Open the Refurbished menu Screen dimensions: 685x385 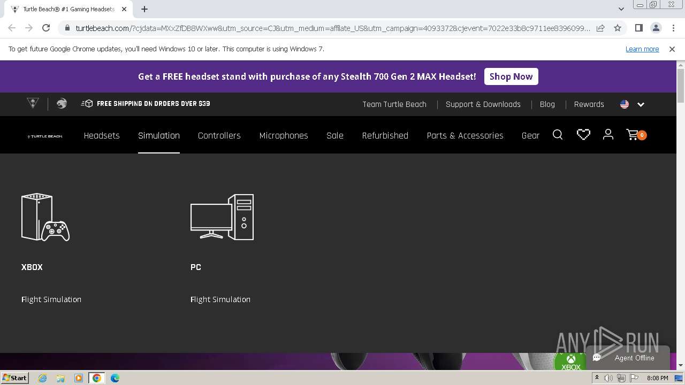point(385,135)
